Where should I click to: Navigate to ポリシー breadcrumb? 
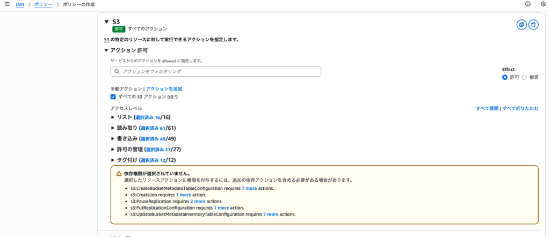point(44,4)
